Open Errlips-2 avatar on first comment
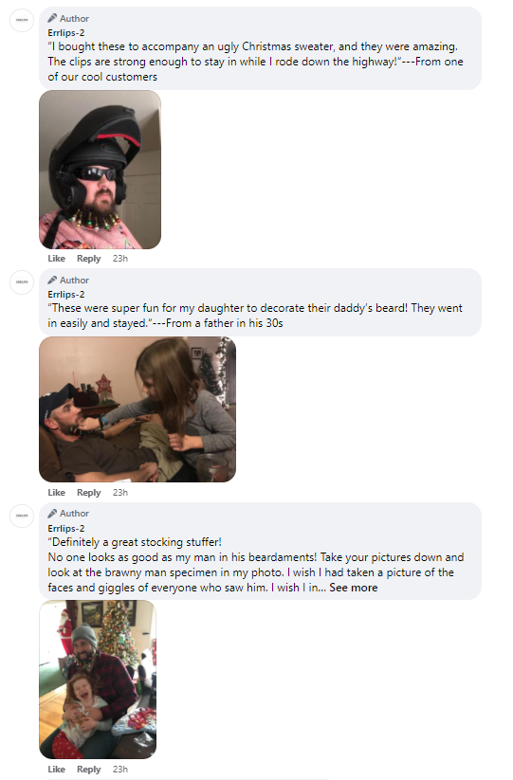This screenshot has height=780, width=513. pos(22,20)
